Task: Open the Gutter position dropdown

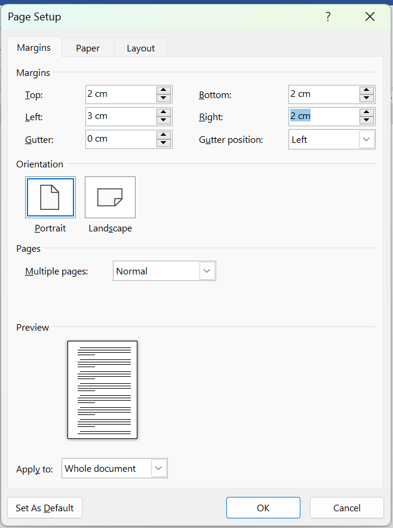Action: point(366,139)
